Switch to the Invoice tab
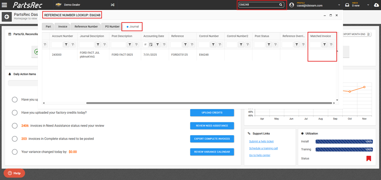The image size is (381, 180). point(63,26)
